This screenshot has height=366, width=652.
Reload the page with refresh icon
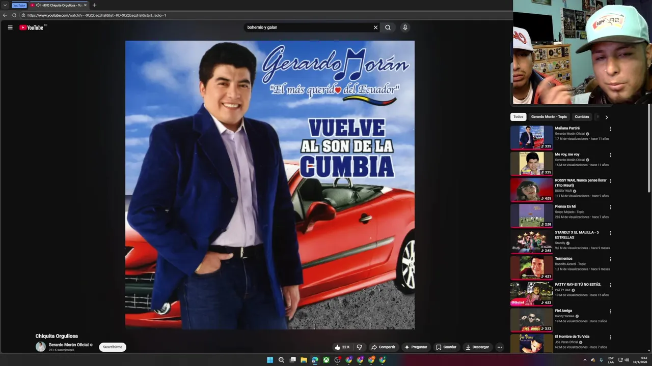pos(14,15)
